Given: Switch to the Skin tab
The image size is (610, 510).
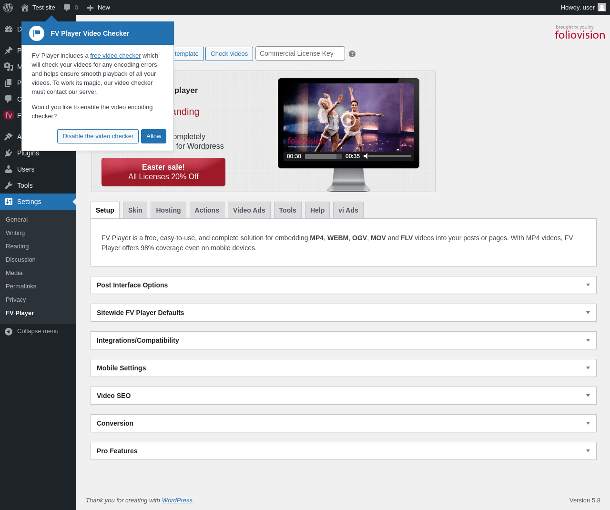Looking at the screenshot, I should pyautogui.click(x=135, y=210).
